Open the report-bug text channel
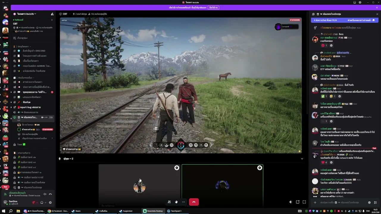381x214 pixels. [x=33, y=107]
